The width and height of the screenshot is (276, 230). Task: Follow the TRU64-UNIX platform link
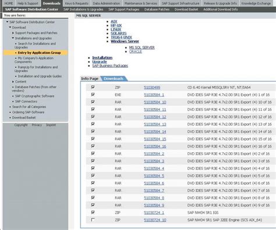[121, 37]
